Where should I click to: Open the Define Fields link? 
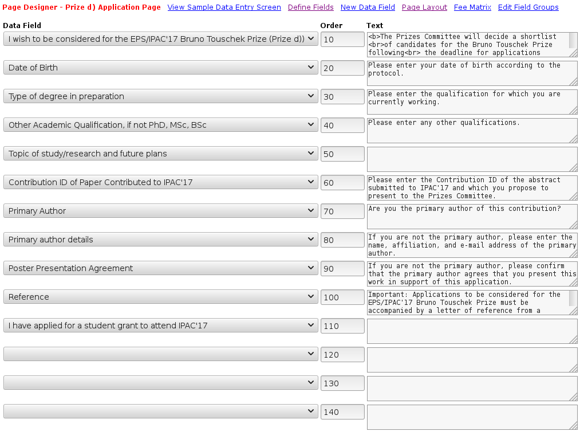pos(311,7)
